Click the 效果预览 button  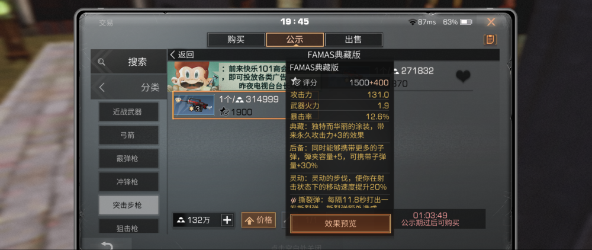point(340,223)
